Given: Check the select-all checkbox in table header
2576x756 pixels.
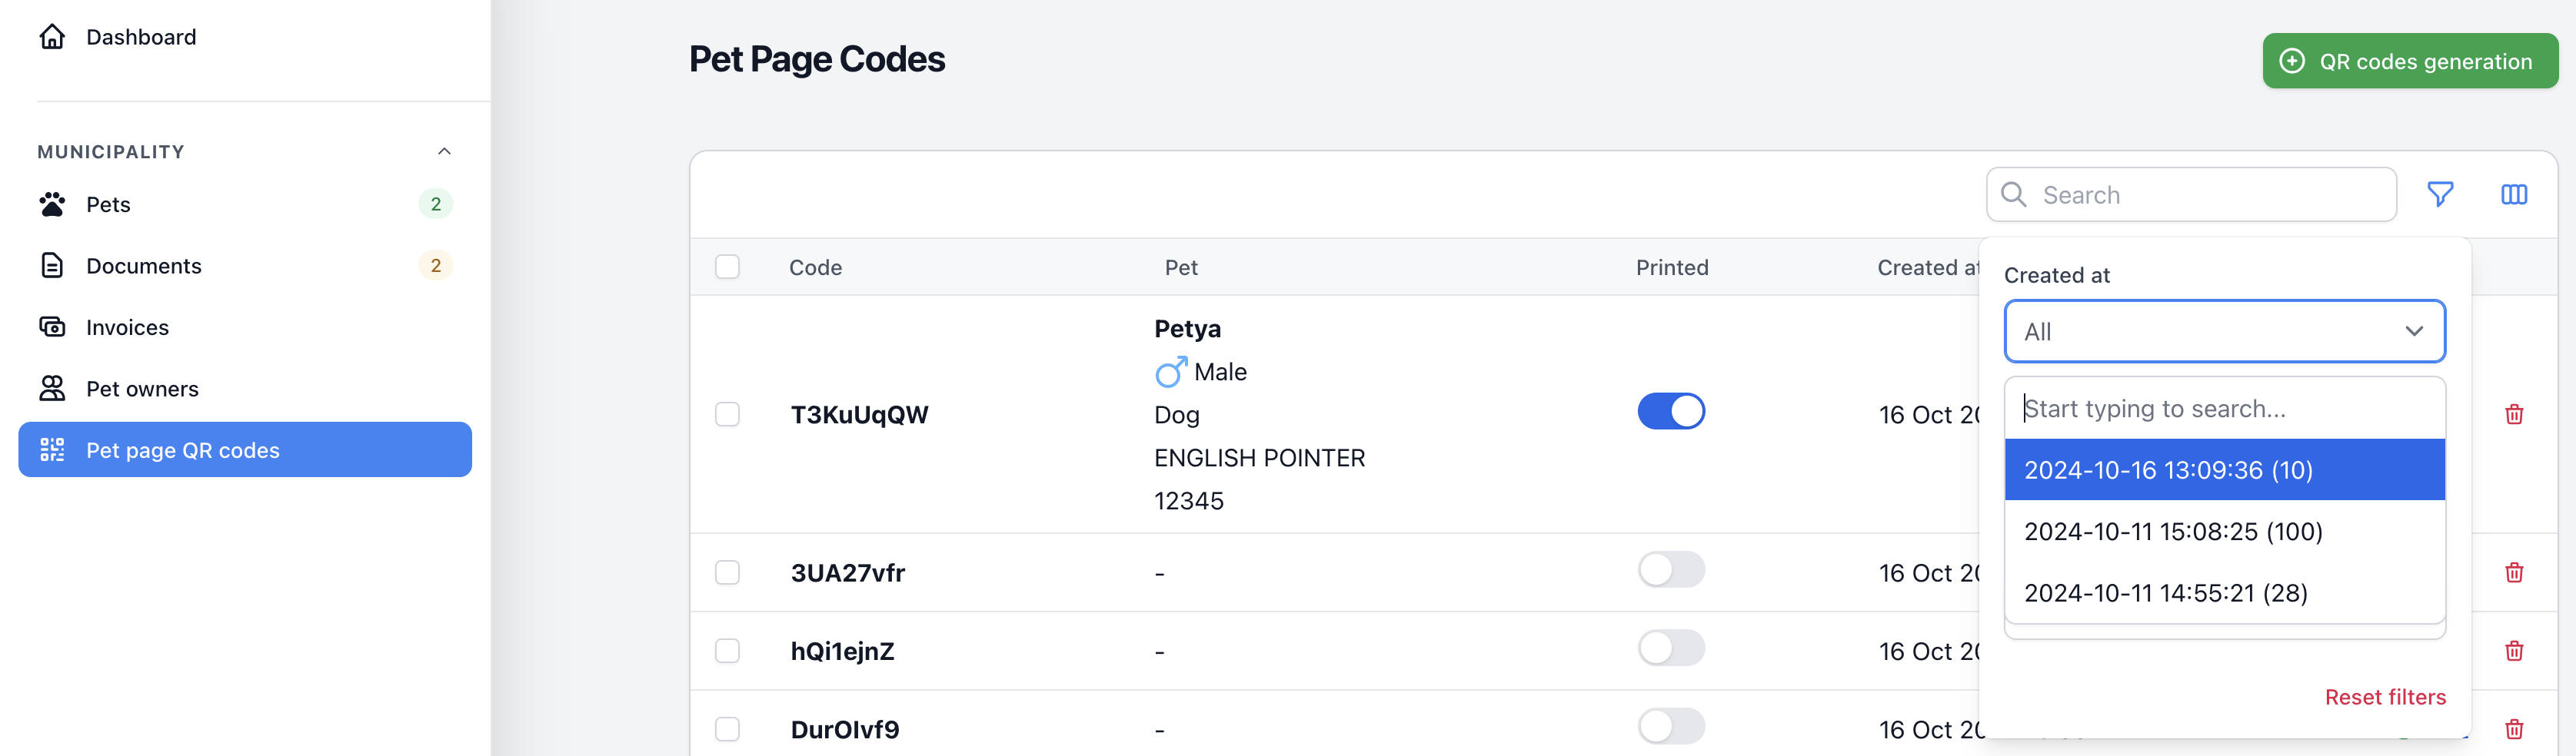Looking at the screenshot, I should tap(727, 267).
